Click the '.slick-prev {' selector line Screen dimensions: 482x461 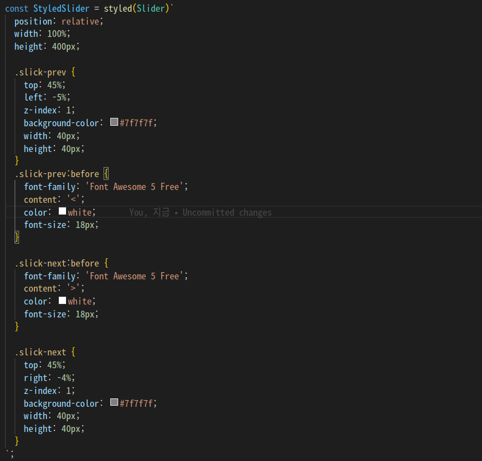[x=45, y=72]
